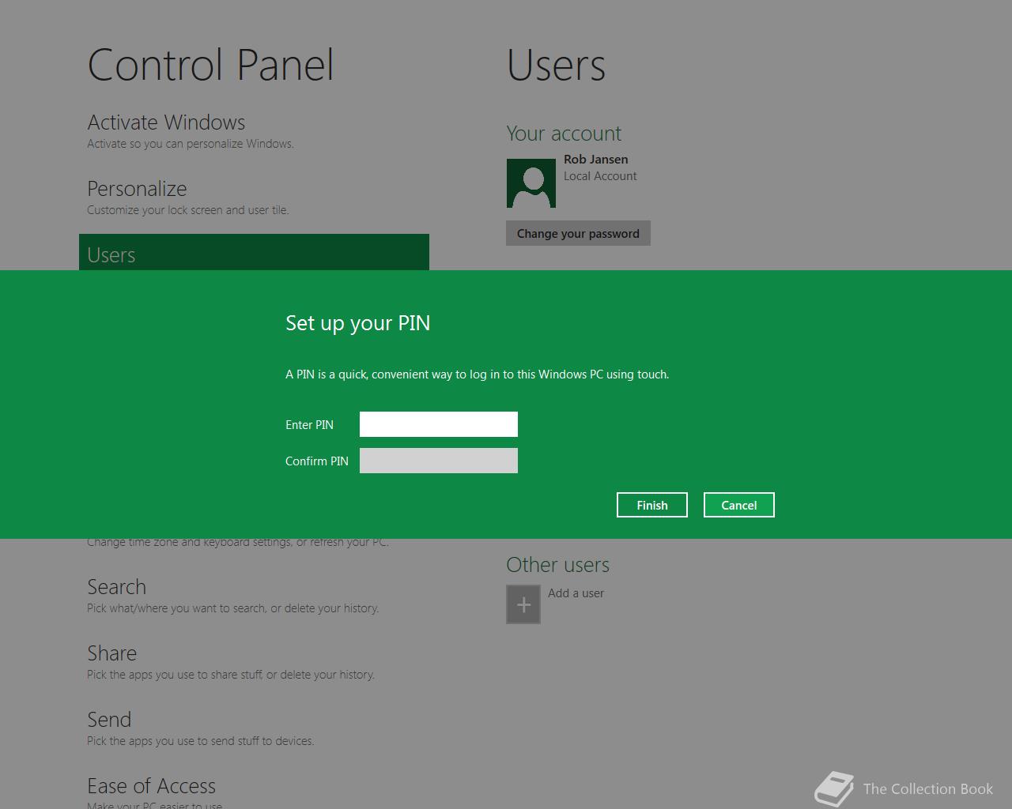The height and width of the screenshot is (809, 1012).
Task: Click the 'Other users' heading
Action: tap(557, 565)
